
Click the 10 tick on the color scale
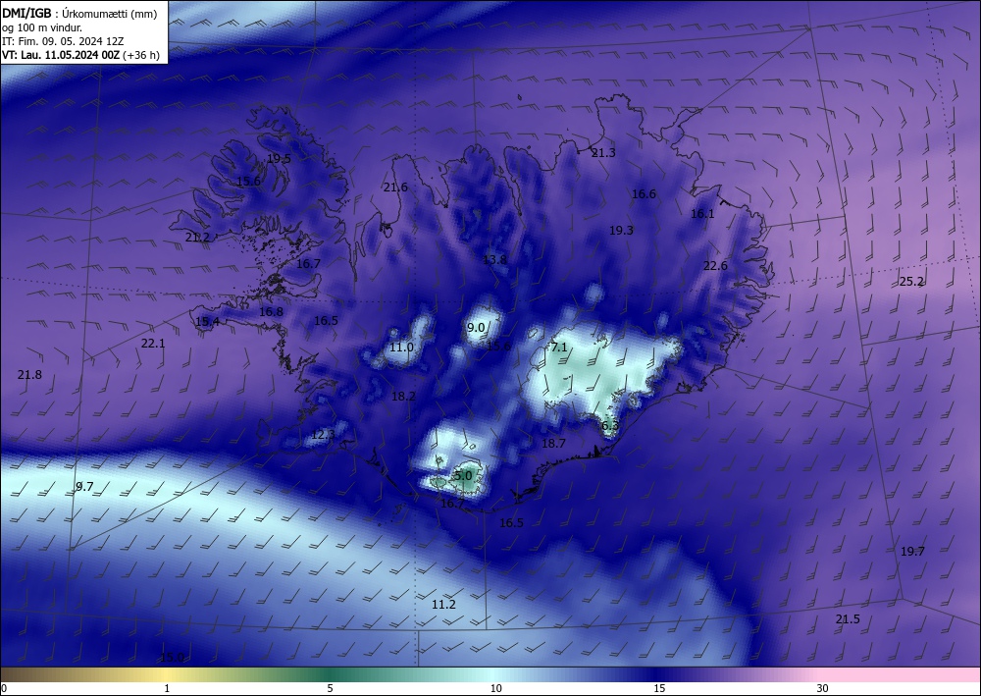click(x=495, y=688)
